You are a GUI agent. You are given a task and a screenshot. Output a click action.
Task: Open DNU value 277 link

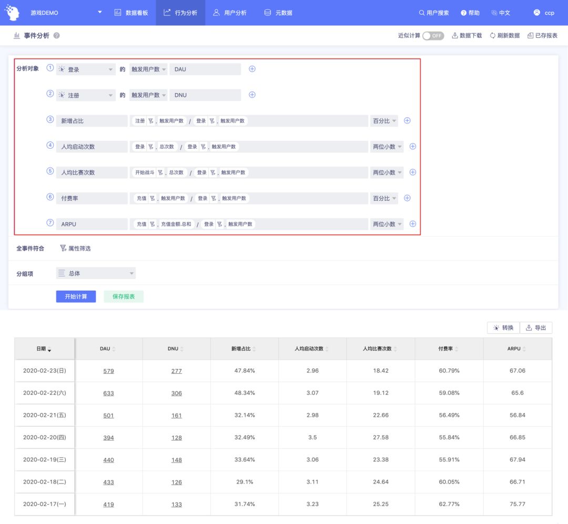pyautogui.click(x=176, y=371)
